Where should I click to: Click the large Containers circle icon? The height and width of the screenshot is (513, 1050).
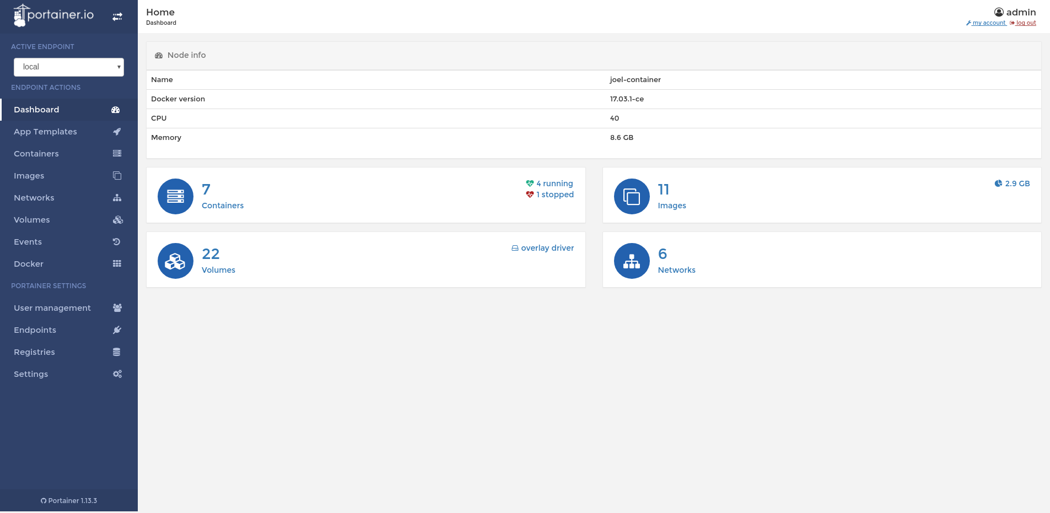point(175,196)
